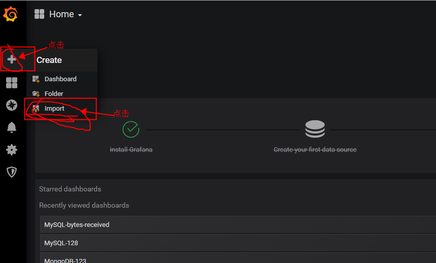Open the Dashboards four-squares sidebar icon

pyautogui.click(x=12, y=83)
